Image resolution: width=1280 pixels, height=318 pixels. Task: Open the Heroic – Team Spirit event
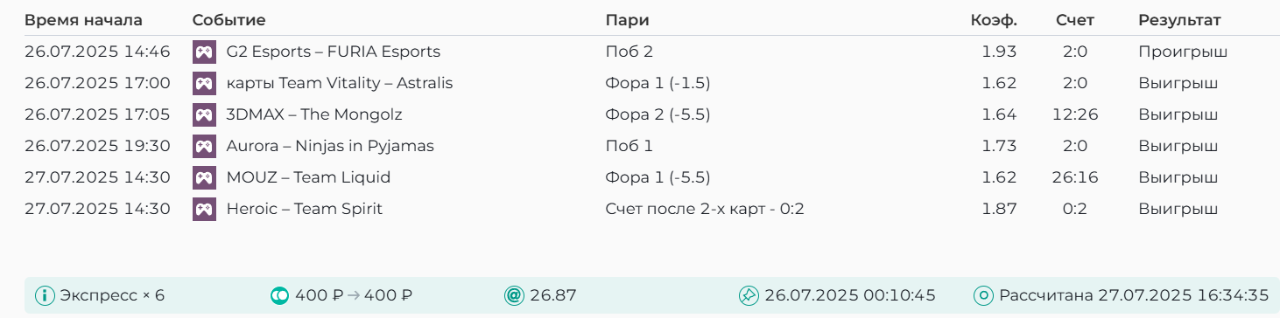304,209
